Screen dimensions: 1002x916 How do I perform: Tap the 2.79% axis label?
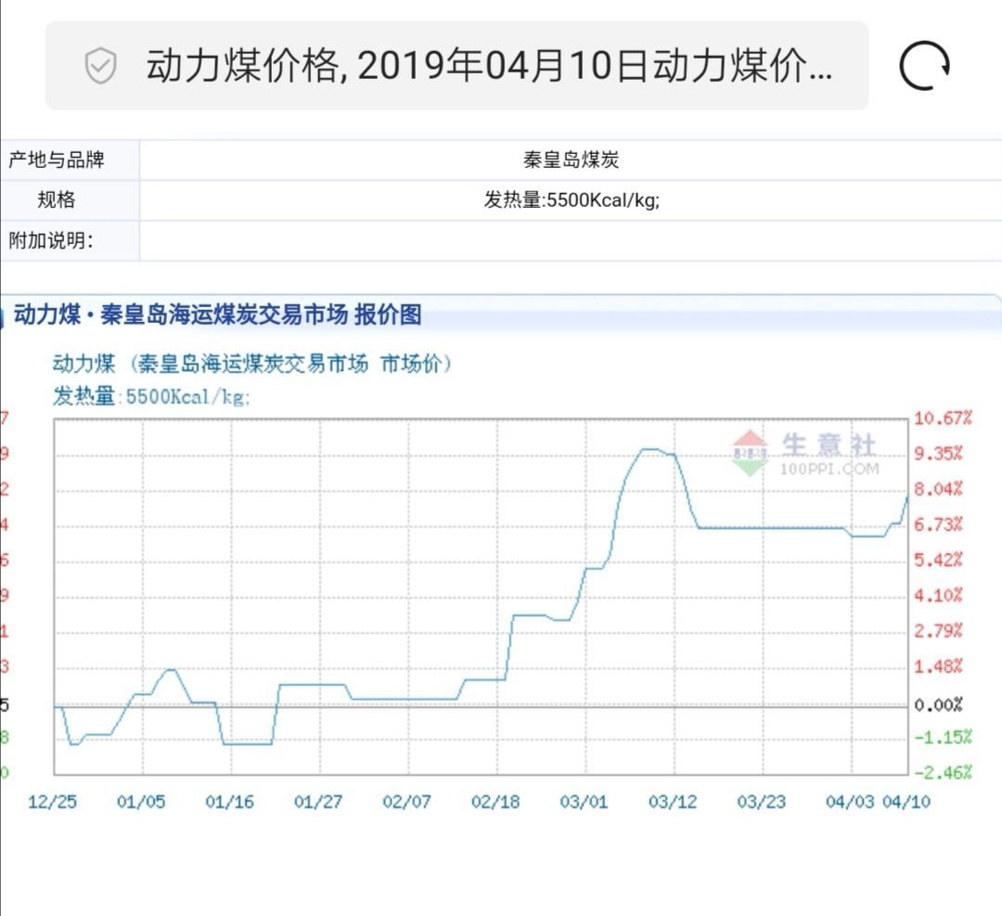(938, 631)
